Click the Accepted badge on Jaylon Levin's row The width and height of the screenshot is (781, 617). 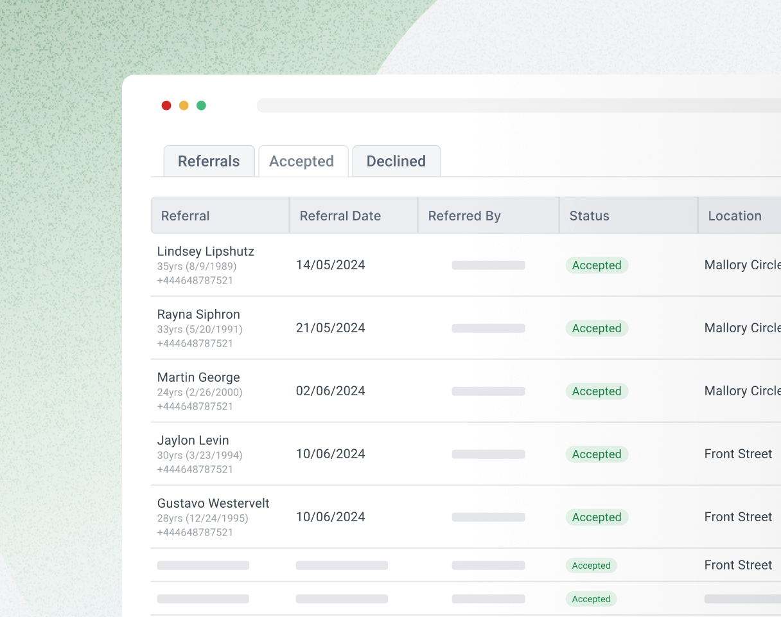tap(597, 454)
